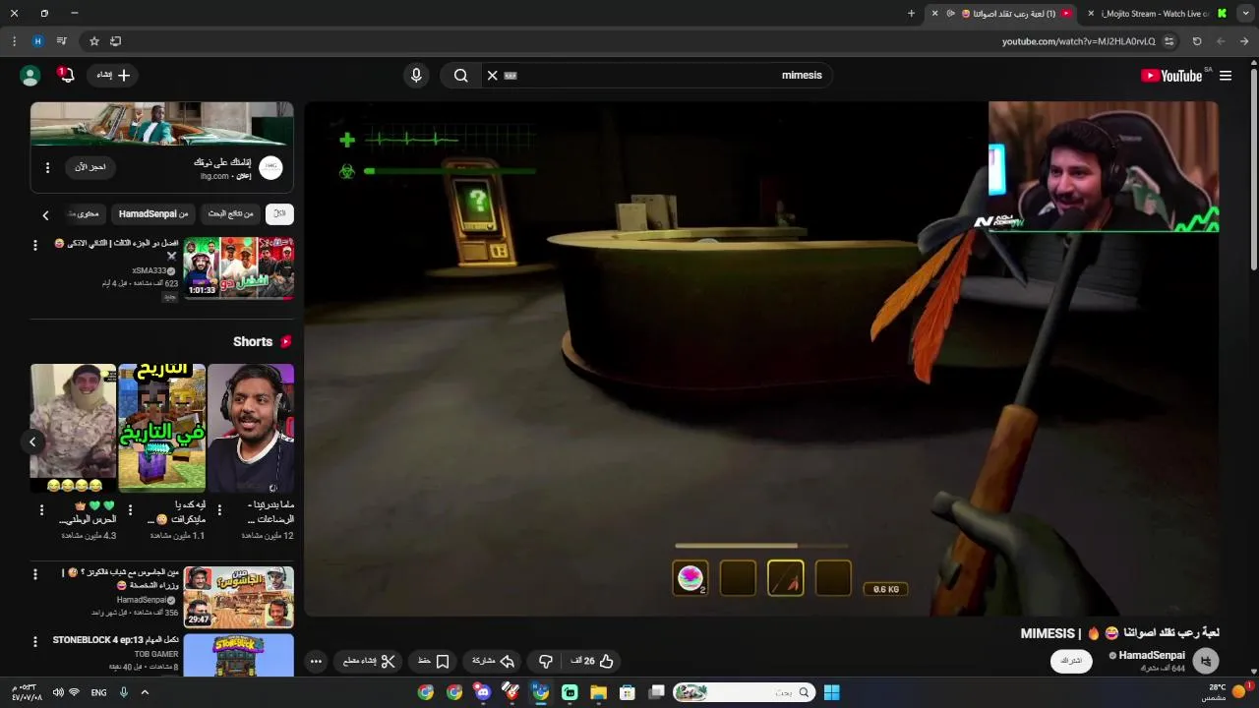Click the Shorts section icon

(286, 341)
